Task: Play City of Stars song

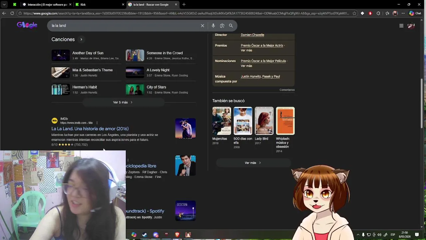Action: click(x=161, y=89)
